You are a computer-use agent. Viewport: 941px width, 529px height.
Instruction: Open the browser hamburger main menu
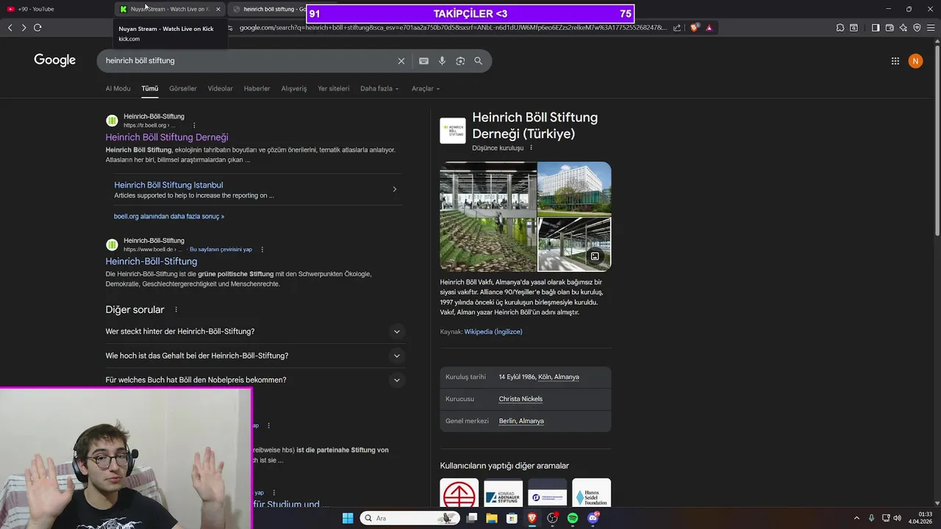click(931, 28)
